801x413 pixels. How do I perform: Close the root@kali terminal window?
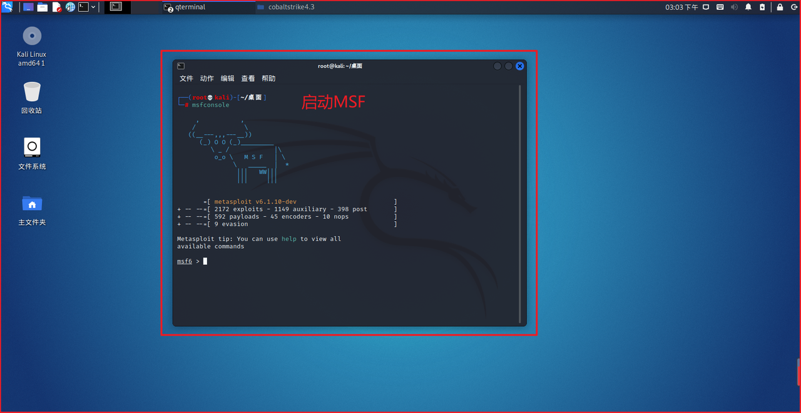[x=519, y=66]
